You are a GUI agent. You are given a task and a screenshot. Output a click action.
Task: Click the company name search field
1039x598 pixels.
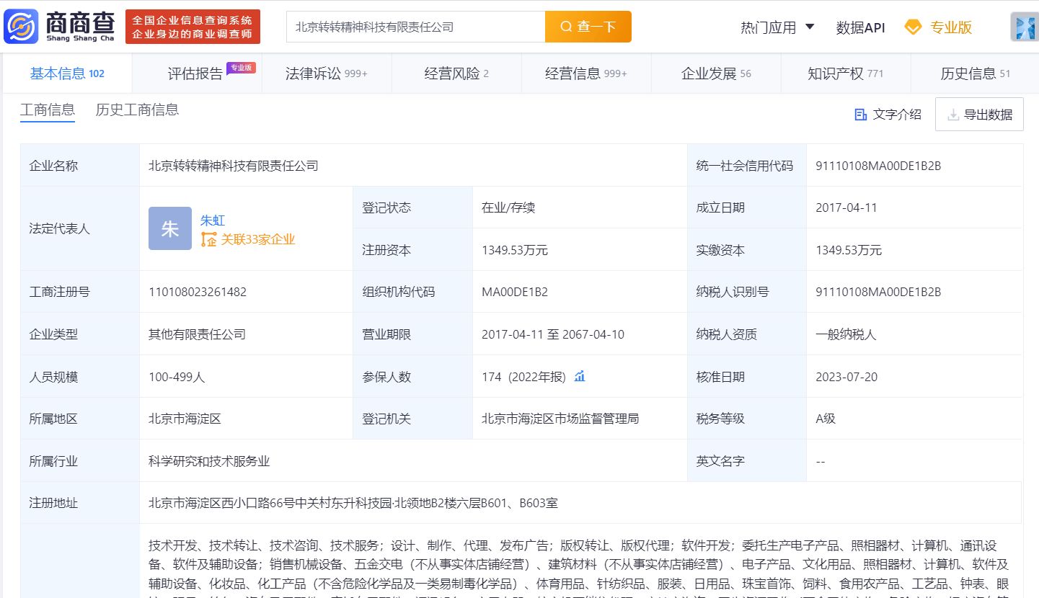[416, 27]
